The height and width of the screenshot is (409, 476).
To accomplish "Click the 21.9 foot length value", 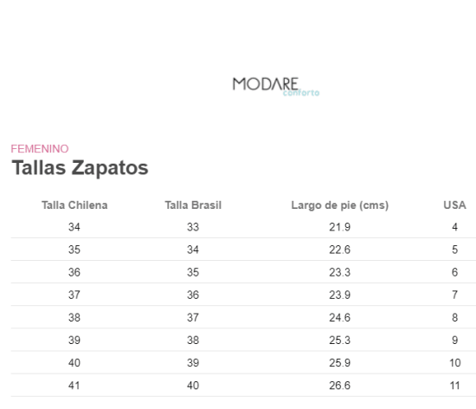I will point(340,227).
